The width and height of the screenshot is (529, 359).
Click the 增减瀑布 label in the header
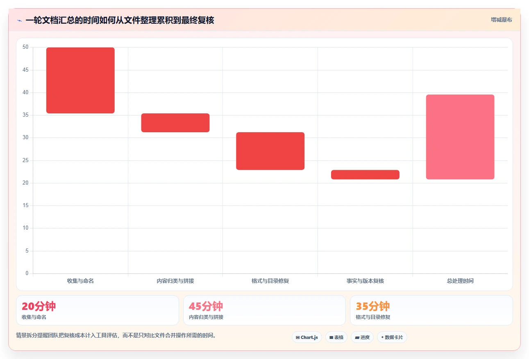tap(502, 20)
